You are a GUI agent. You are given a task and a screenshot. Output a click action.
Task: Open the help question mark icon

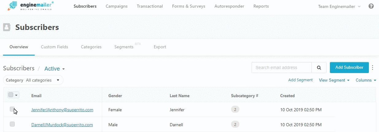(x=371, y=6)
